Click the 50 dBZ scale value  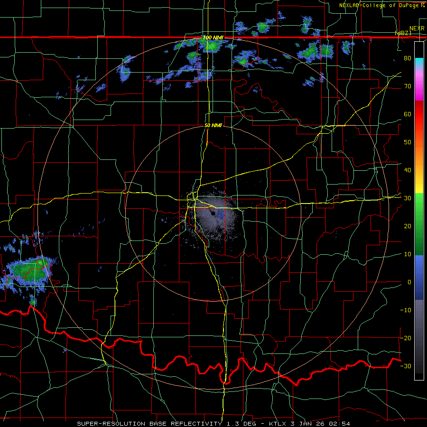pos(408,142)
